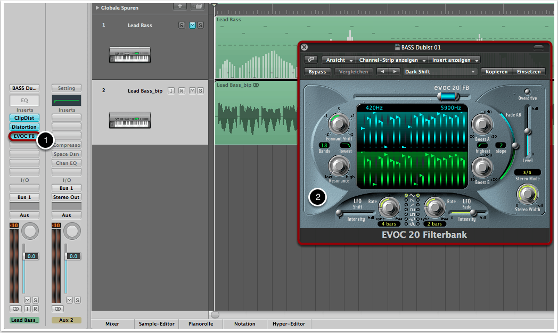Open the EVOC FB insert slot
The height and width of the screenshot is (333, 558).
click(23, 136)
